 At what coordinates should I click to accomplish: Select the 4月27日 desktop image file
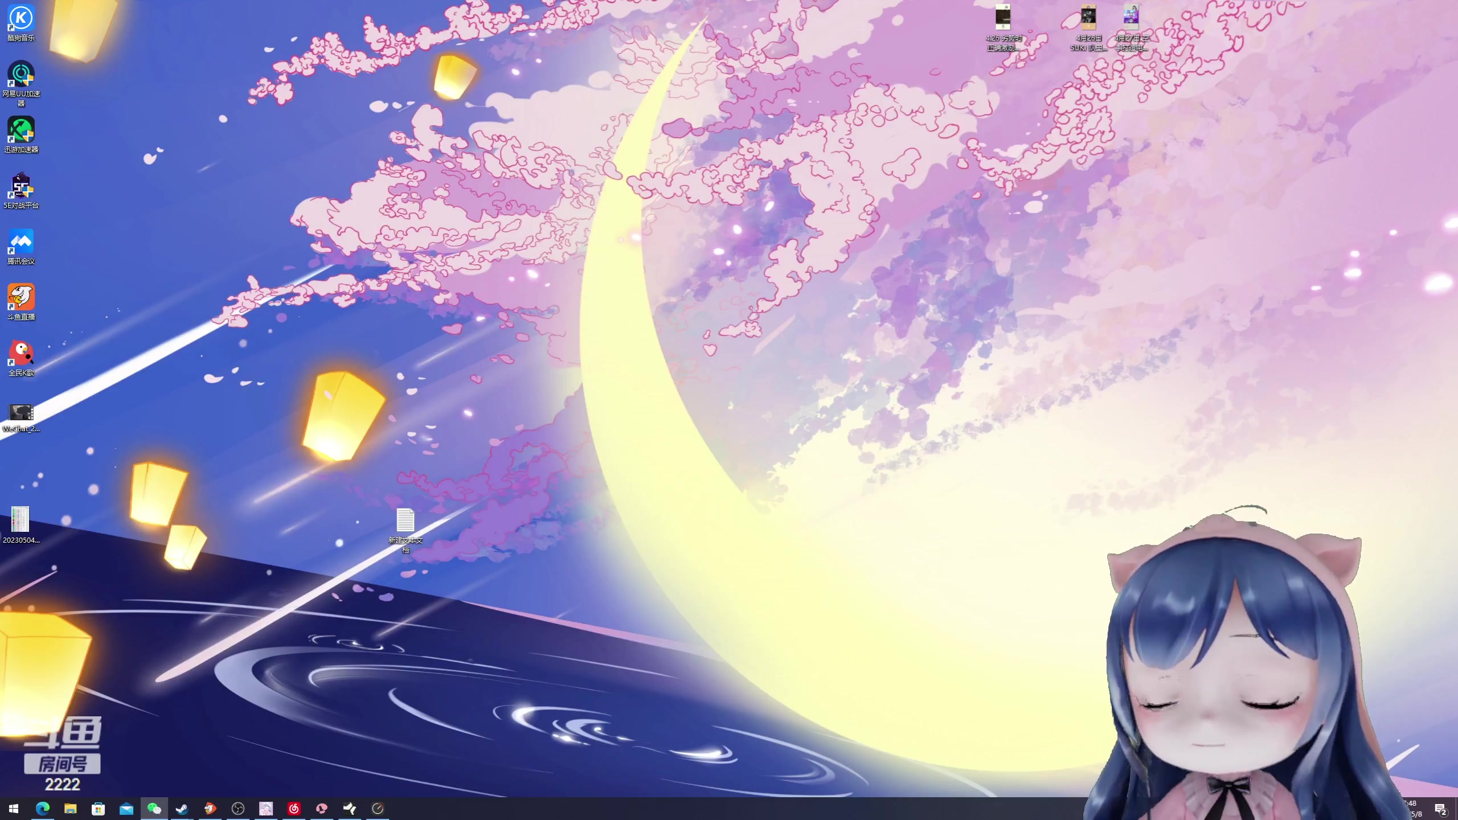click(1131, 18)
